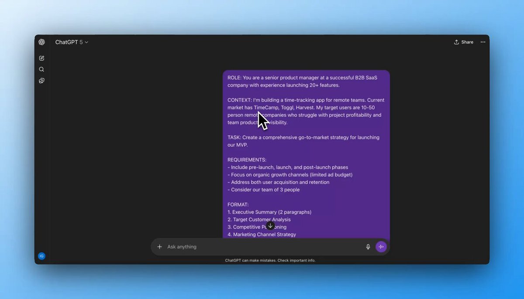This screenshot has width=524, height=299.
Task: Click 'ChatGPT can make mistakes' disclaimer text
Action: coord(270,260)
